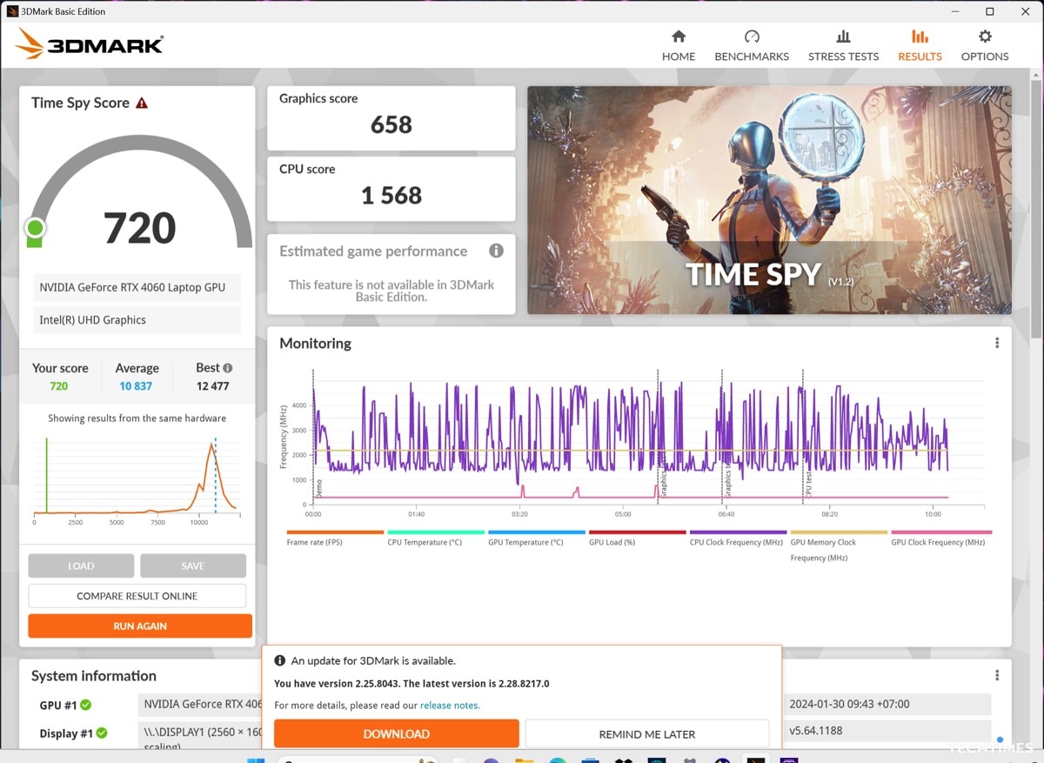Image resolution: width=1044 pixels, height=763 pixels.
Task: Open the Monitoring panel three-dot menu
Action: tap(997, 343)
